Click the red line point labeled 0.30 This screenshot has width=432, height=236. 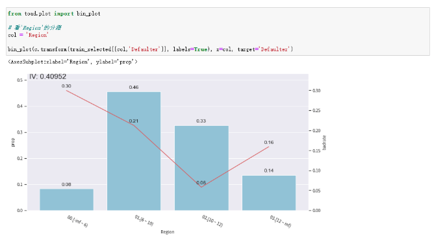coord(66,91)
